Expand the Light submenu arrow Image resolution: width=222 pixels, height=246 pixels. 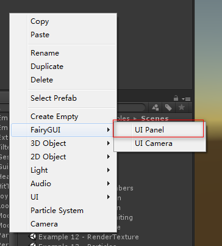pyautogui.click(x=109, y=170)
